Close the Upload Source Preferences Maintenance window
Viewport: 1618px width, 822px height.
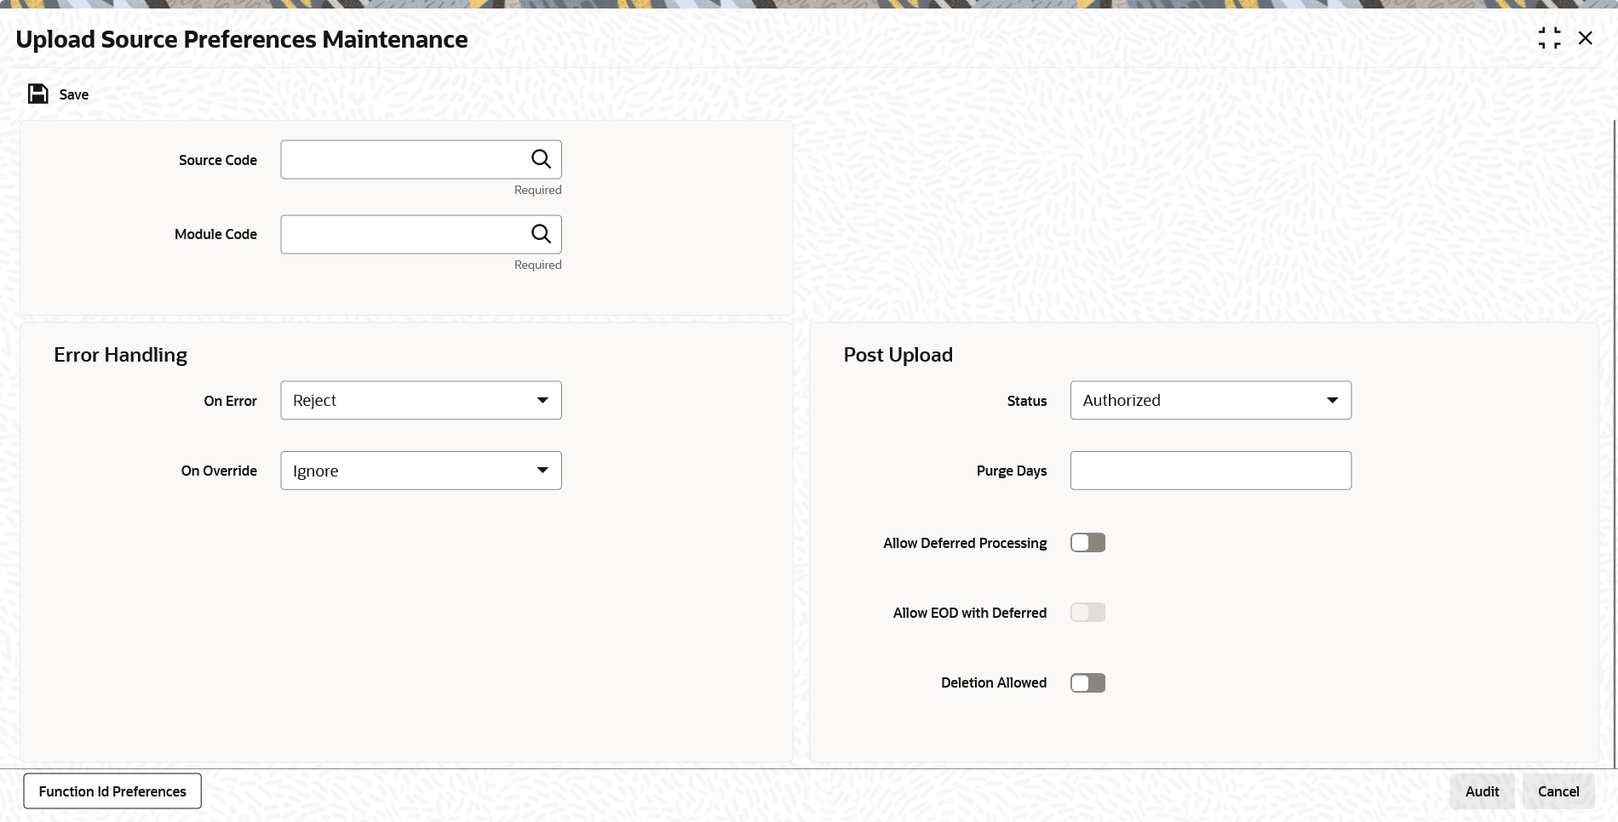(x=1585, y=38)
